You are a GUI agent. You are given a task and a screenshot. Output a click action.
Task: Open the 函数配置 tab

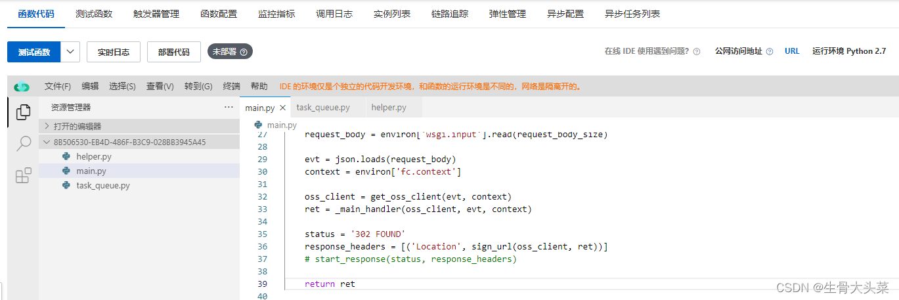[x=219, y=14]
